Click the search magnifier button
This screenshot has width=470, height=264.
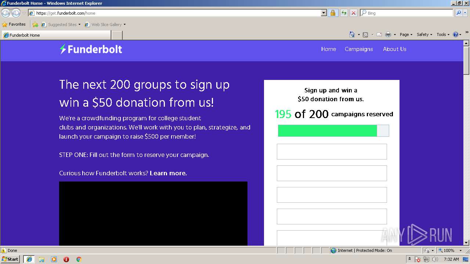[458, 13]
